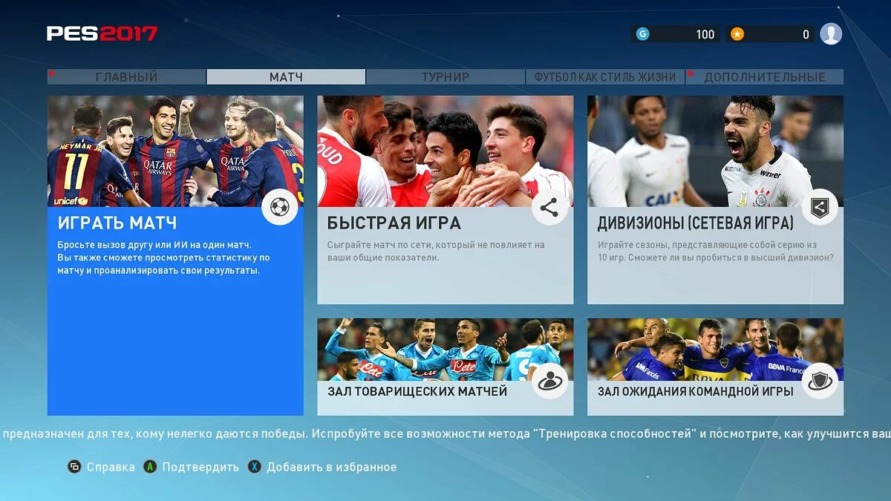Image resolution: width=891 pixels, height=501 pixels.
Task: Click the scrolling hint ticker text
Action: pos(446,433)
